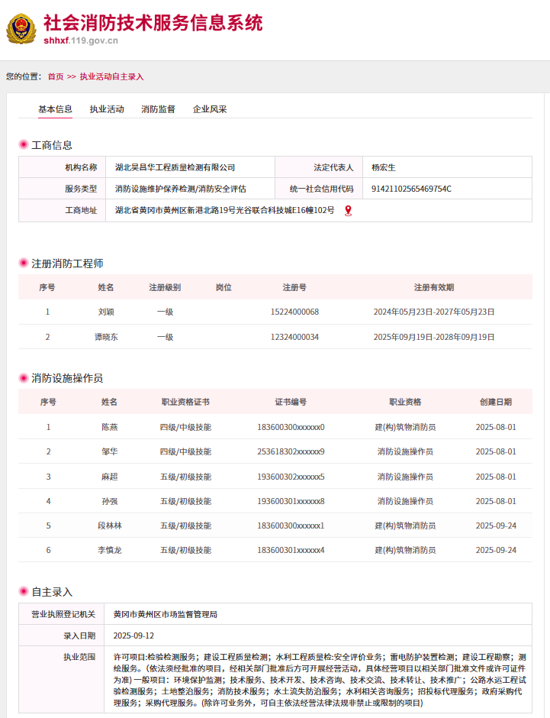Image resolution: width=550 pixels, height=718 pixels.
Task: Click the 注册有效期 column header
Action: (x=433, y=287)
